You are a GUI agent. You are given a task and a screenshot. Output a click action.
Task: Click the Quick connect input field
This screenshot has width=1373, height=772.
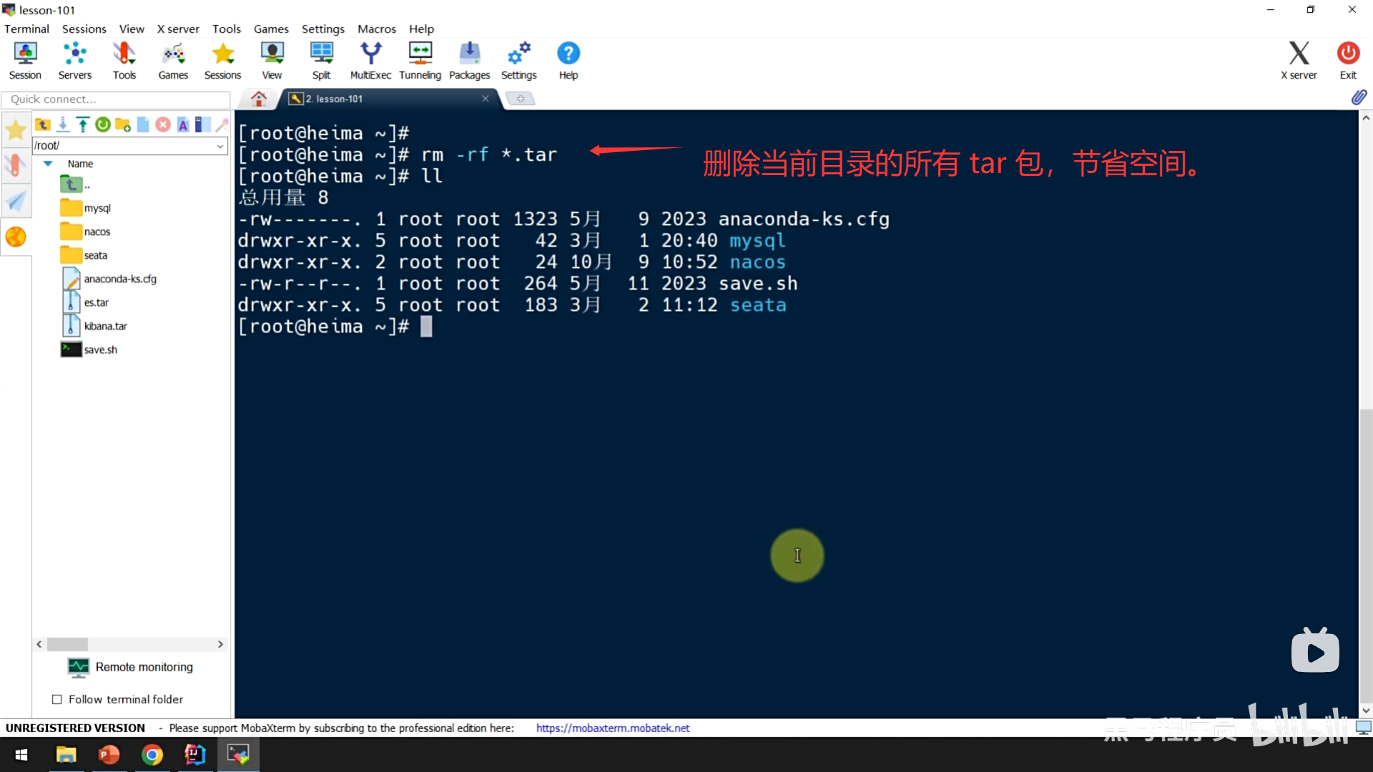tap(114, 99)
